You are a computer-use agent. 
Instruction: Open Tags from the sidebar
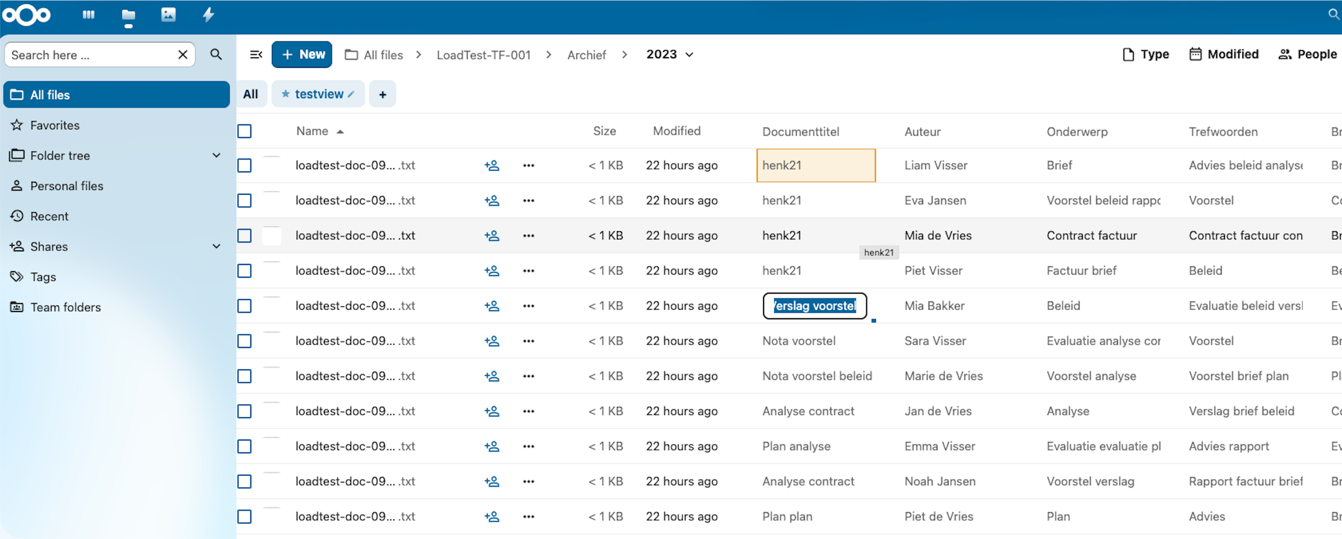tap(43, 276)
